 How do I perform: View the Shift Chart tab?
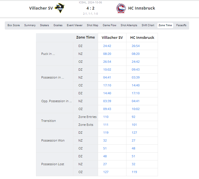click(x=148, y=25)
